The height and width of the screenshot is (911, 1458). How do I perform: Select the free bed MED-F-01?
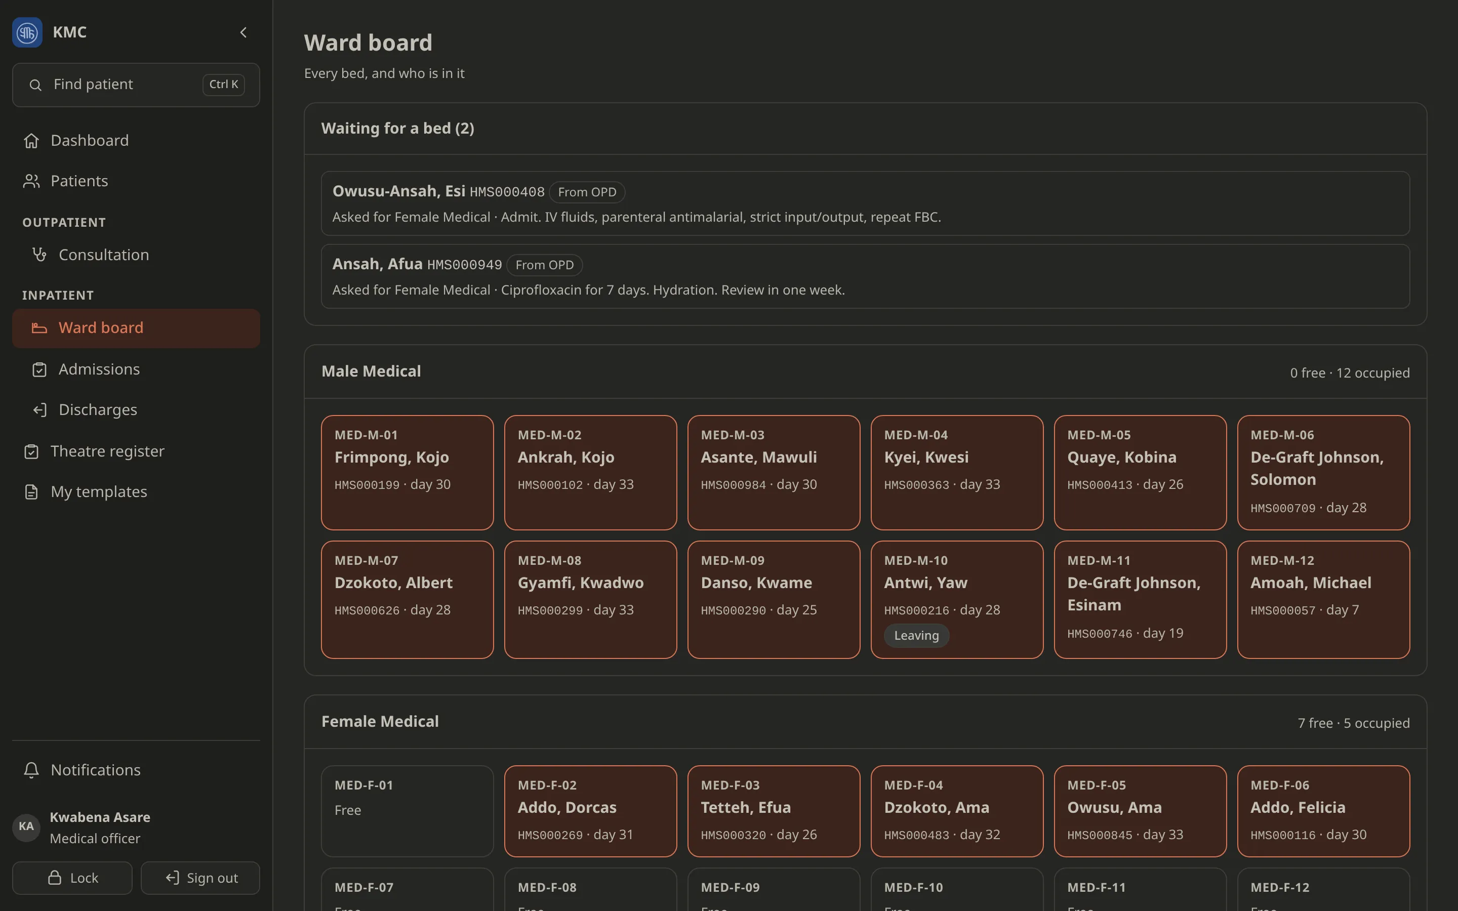pyautogui.click(x=407, y=811)
